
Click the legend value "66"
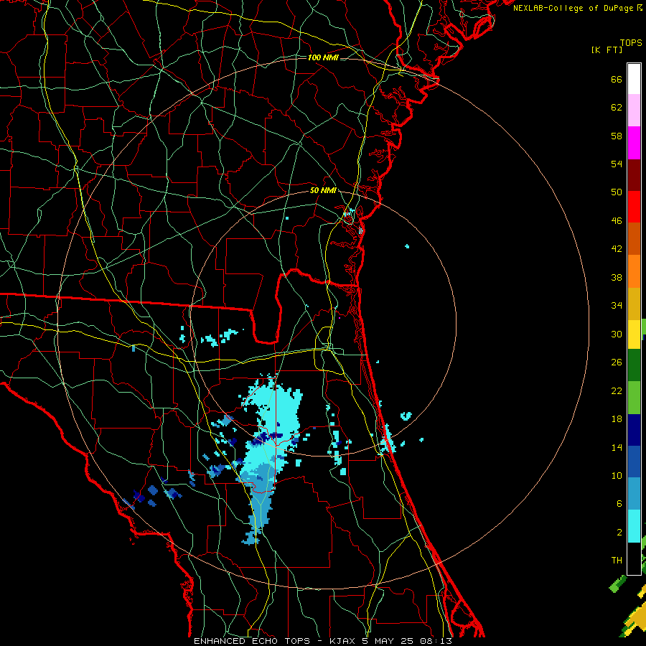coord(617,79)
